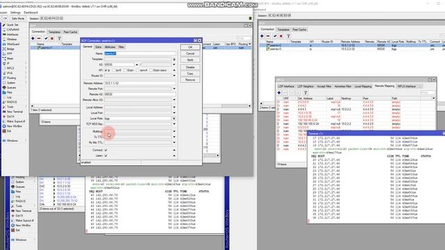The image size is (445, 250).
Task: Toggle the ipv6 AFI checkbox
Action: point(114,70)
